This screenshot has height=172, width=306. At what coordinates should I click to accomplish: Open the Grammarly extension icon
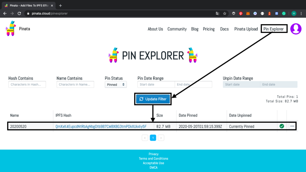(284, 13)
